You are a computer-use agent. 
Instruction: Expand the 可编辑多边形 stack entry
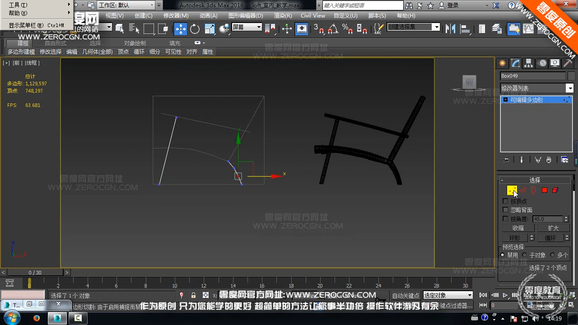[505, 100]
